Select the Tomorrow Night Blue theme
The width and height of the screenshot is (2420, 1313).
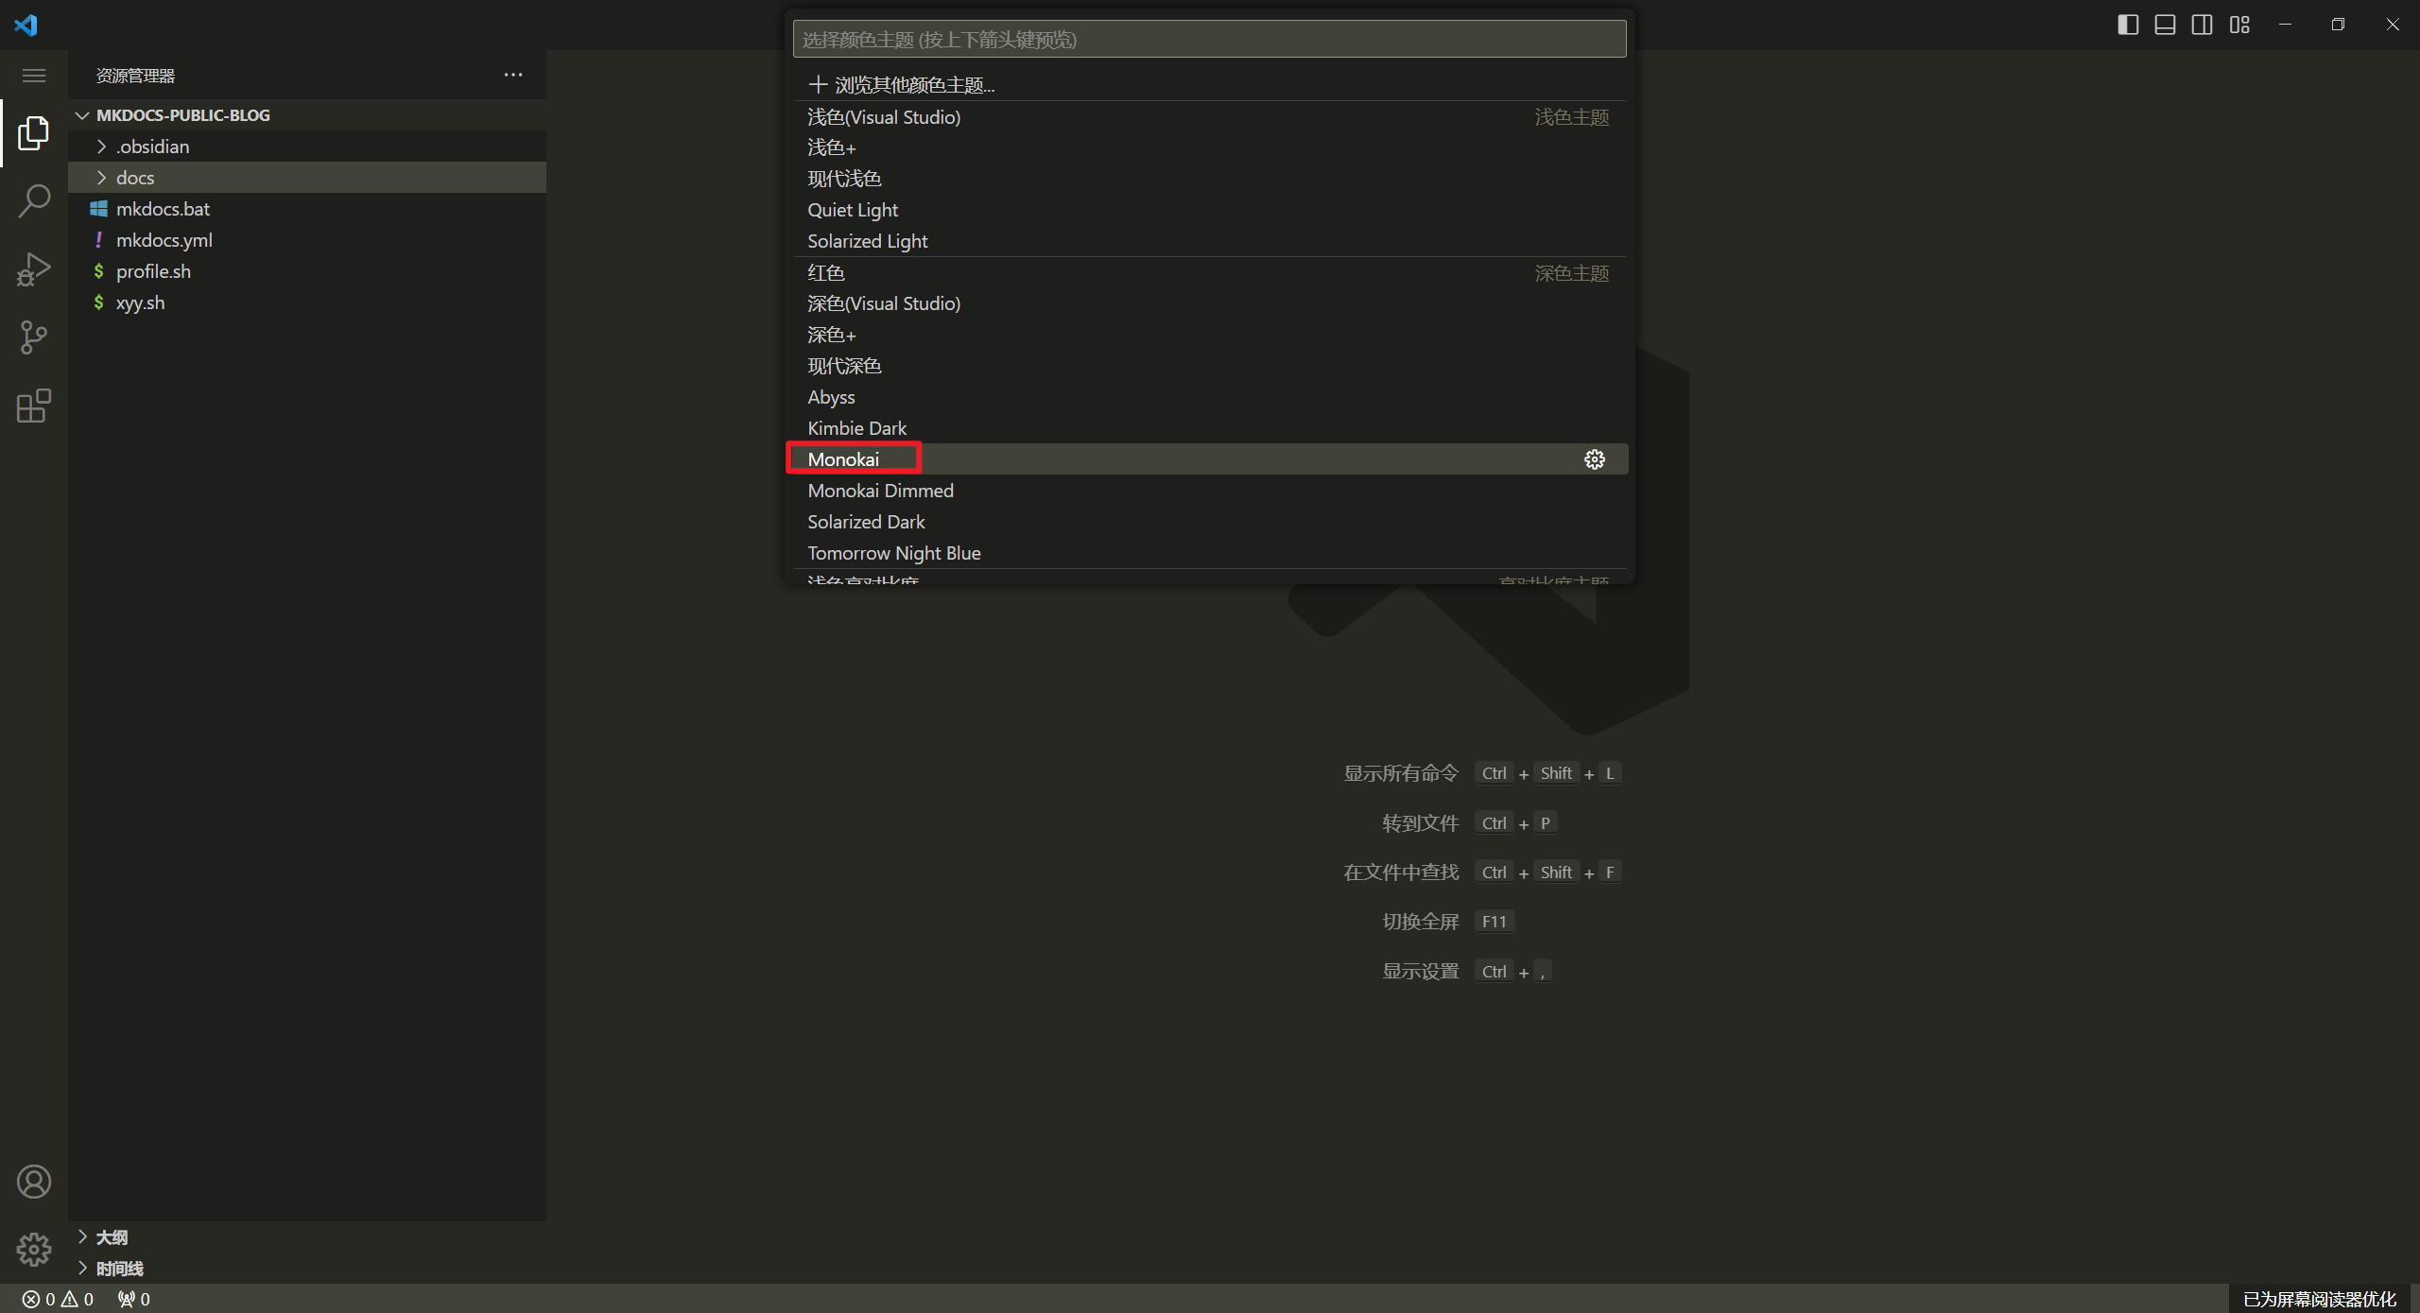click(x=1209, y=553)
